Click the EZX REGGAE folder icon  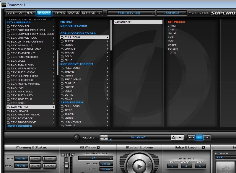coord(9,111)
